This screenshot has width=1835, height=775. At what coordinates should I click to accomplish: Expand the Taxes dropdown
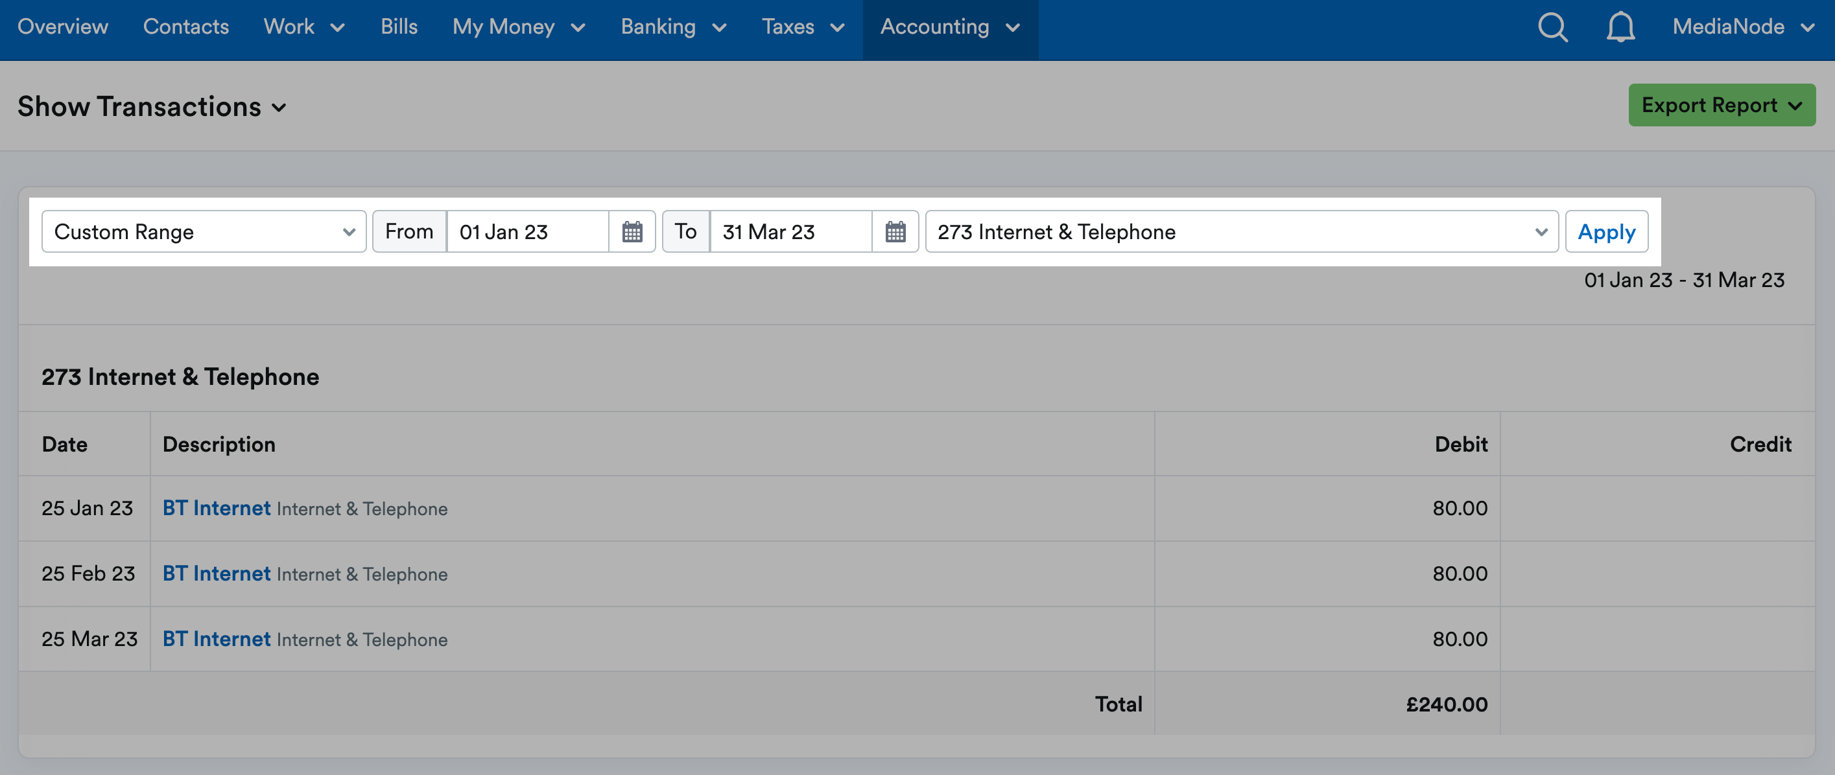(x=803, y=27)
